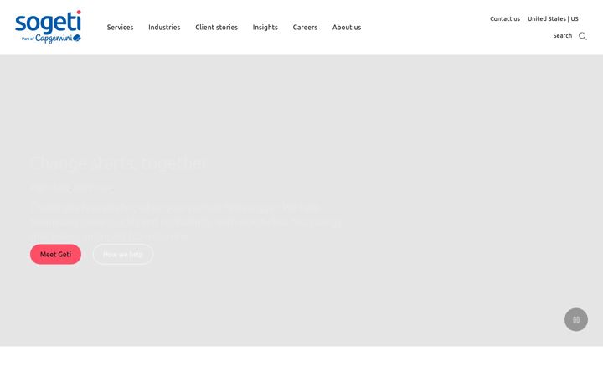This screenshot has height=377, width=603.
Task: Open the Careers menu
Action: pos(305,28)
